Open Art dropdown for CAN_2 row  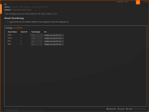(54, 38)
